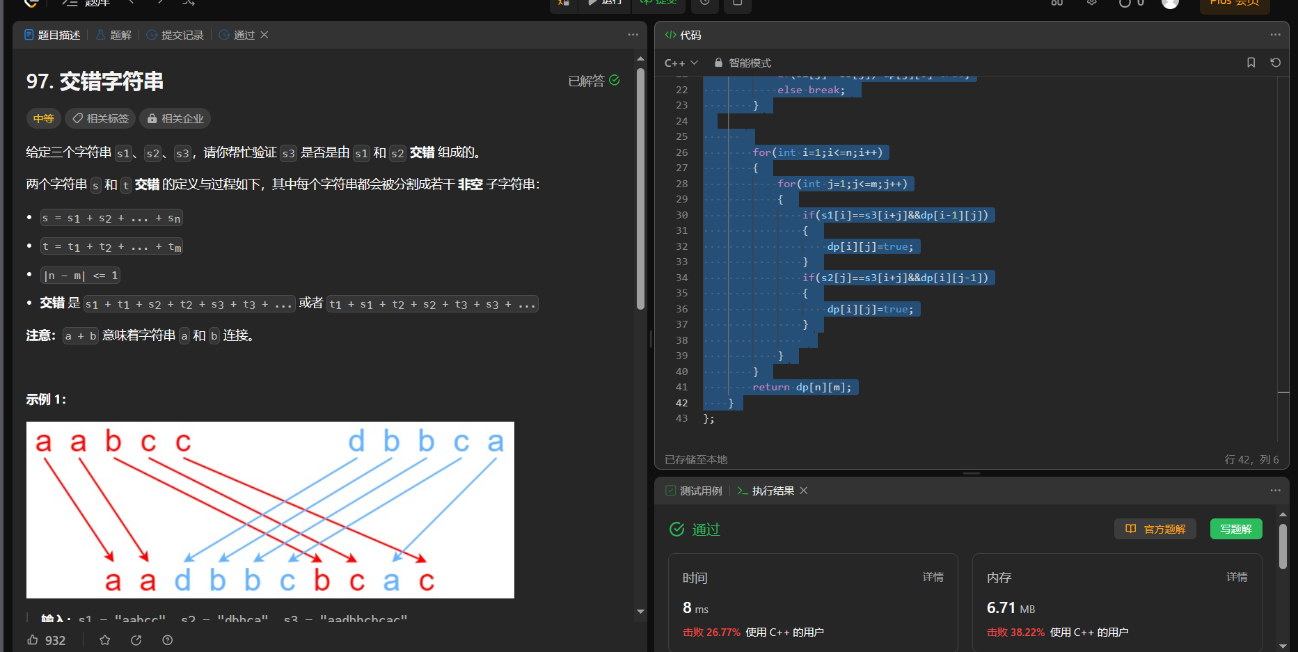The image size is (1298, 652).
Task: Close the 通过 tab with its X
Action: pos(264,35)
